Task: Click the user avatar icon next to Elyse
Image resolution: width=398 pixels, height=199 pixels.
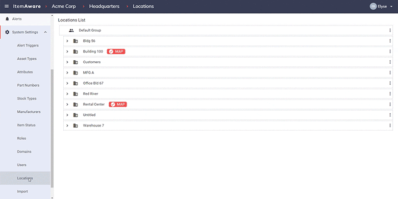Action: [373, 6]
